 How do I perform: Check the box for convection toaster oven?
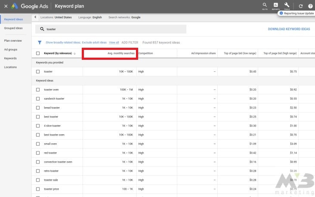point(38,162)
